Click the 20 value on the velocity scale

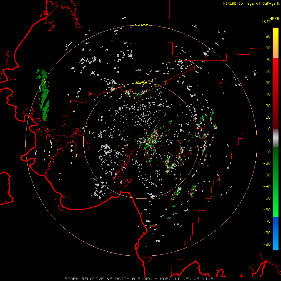tap(268, 117)
